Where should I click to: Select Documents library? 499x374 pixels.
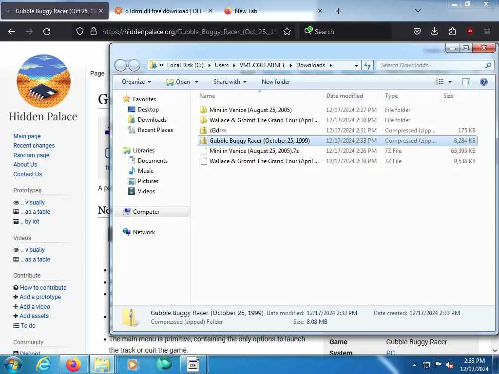(x=148, y=161)
